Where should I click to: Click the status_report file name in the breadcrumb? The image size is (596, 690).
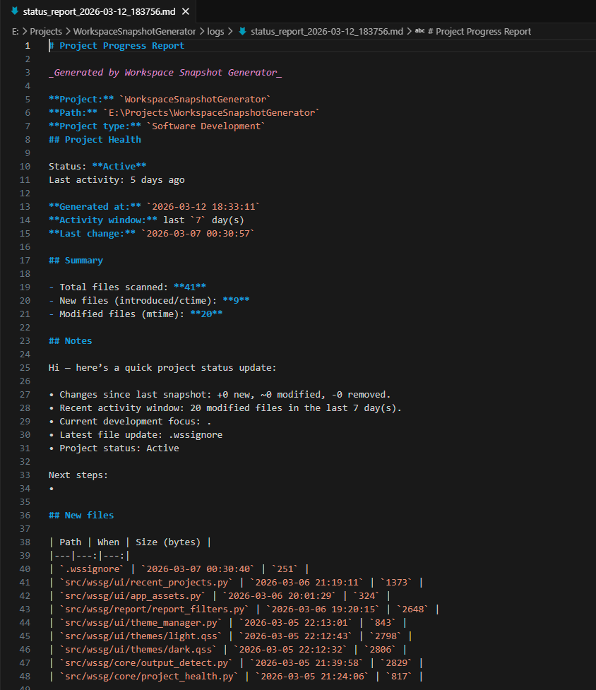click(327, 31)
